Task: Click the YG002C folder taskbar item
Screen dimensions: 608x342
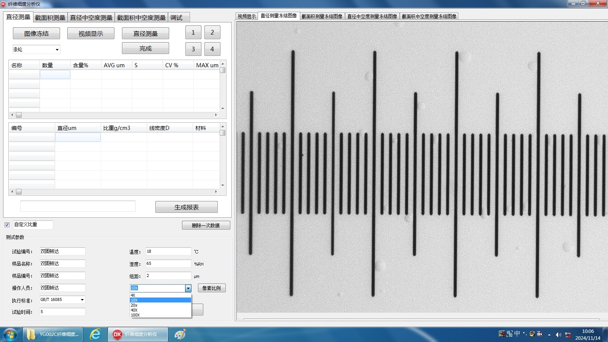Action: [53, 334]
